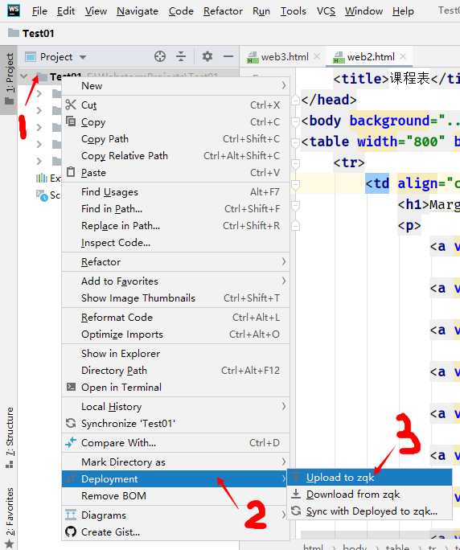Select Find in Path...
Image resolution: width=460 pixels, height=550 pixels.
175,209
